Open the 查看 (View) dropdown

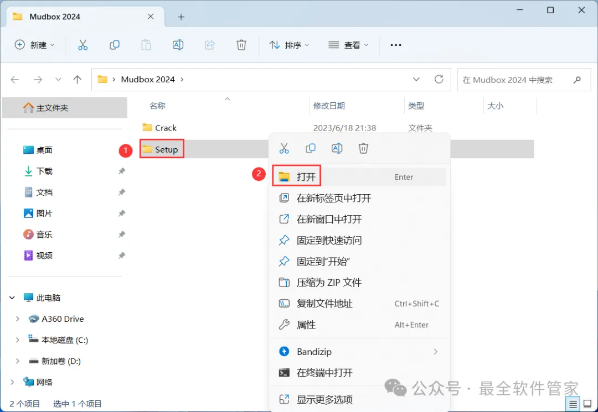(x=348, y=45)
